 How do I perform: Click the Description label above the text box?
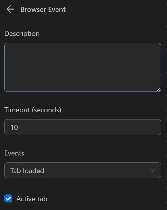pos(22,33)
